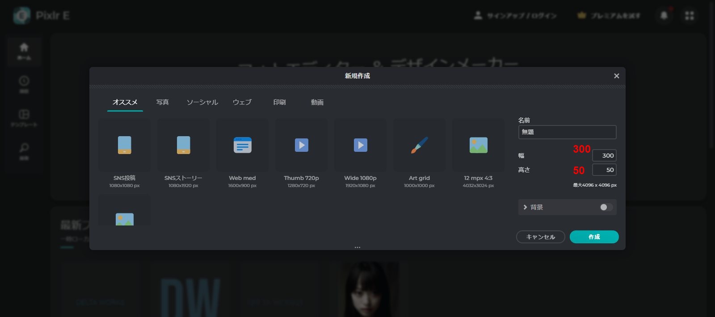Close the 新規作成 dialog with X
This screenshot has height=317, width=715.
tap(616, 76)
